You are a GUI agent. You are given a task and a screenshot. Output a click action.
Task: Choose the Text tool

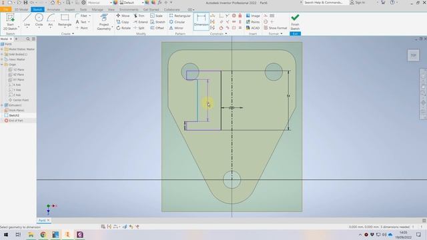point(81,22)
